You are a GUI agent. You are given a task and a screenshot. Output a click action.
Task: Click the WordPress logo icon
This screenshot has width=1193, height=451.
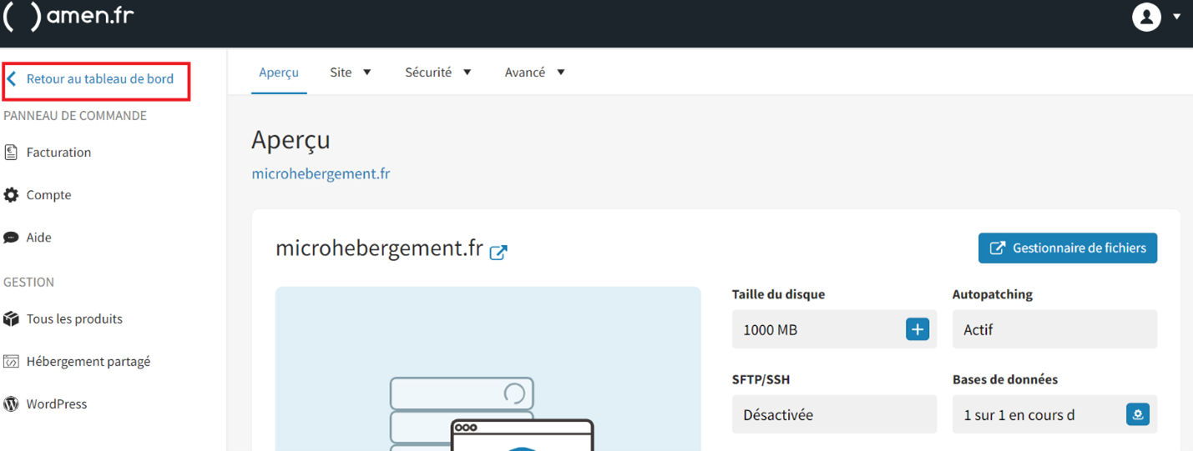11,404
